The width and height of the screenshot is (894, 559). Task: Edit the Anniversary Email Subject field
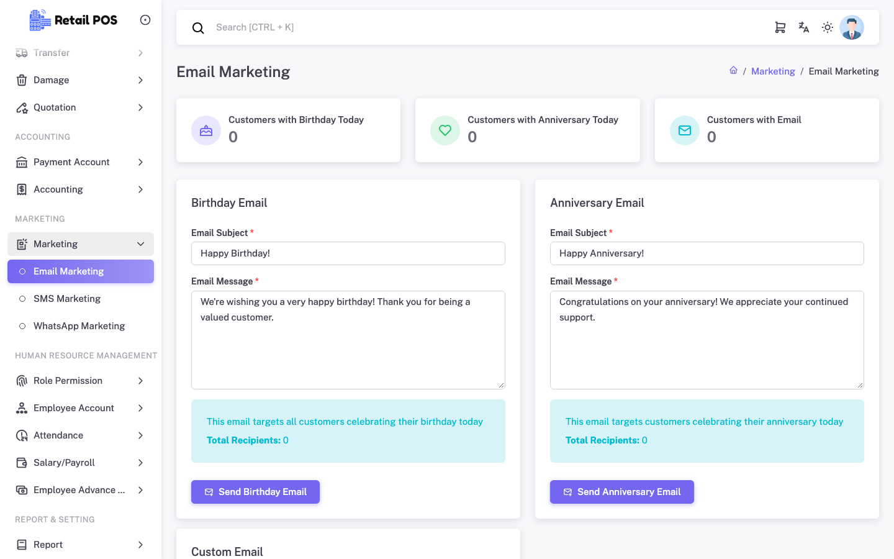pos(707,253)
